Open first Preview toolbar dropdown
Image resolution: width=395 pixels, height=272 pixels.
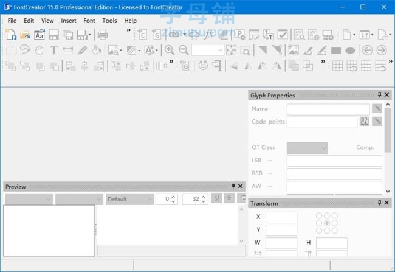pyautogui.click(x=29, y=199)
